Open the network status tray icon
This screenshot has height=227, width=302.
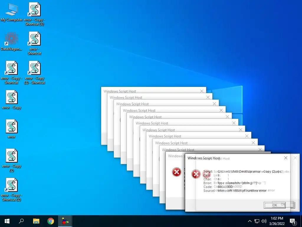pos(257,221)
